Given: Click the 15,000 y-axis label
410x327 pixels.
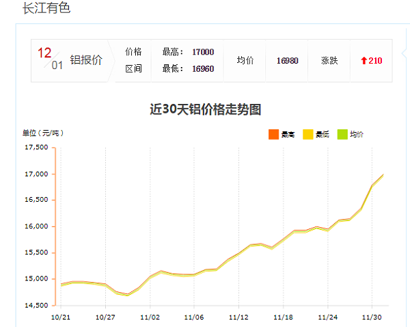Looking at the screenshot, I should point(36,278).
